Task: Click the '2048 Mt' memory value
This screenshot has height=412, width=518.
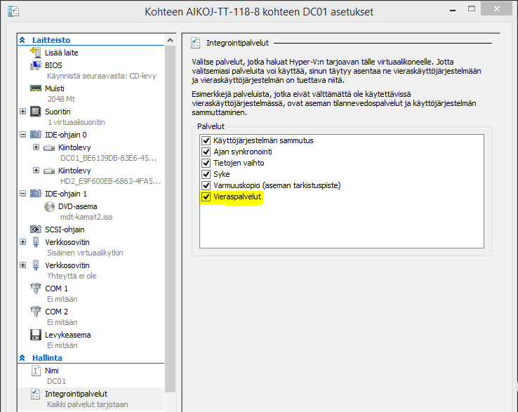Action: pos(61,99)
